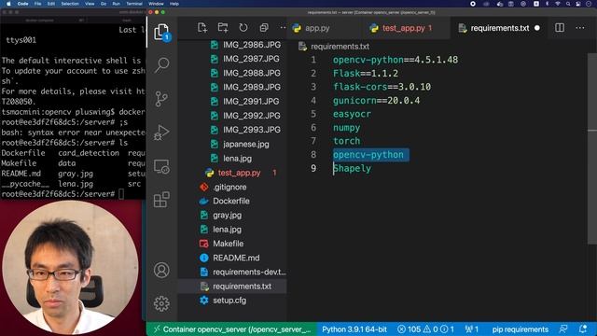Image resolution: width=597 pixels, height=336 pixels.
Task: Open the notifications bell
Action: click(x=582, y=329)
